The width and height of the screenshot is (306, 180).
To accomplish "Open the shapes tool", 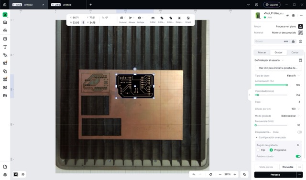I will tap(5, 71).
